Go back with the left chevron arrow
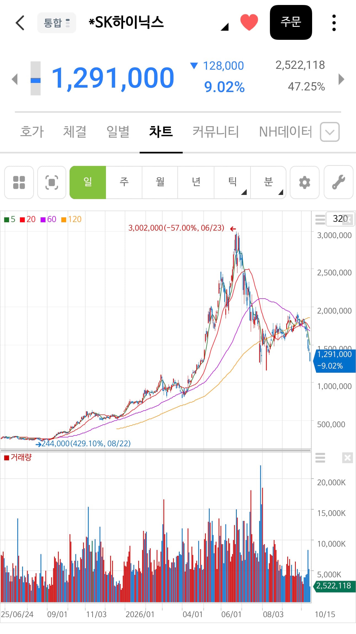 coord(20,23)
